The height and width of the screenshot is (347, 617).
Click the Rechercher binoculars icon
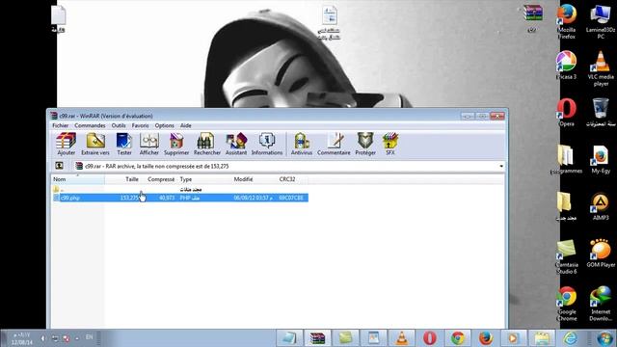207,144
